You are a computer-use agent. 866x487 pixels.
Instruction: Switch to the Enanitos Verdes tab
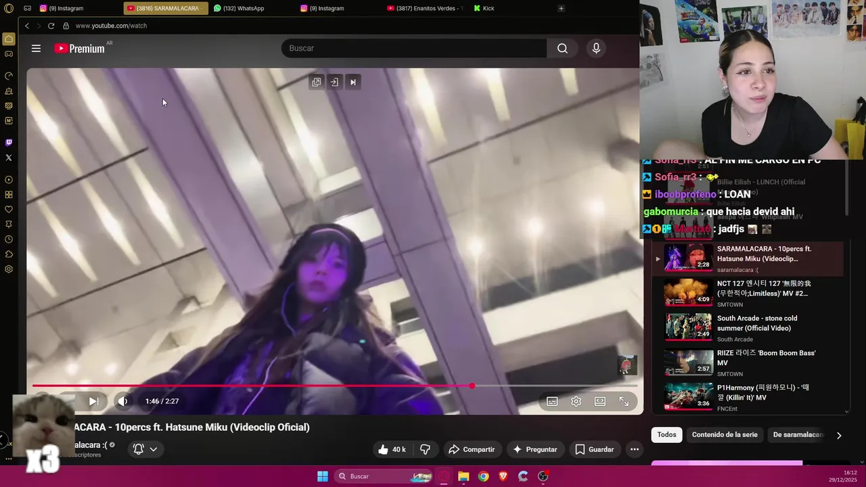tap(425, 8)
